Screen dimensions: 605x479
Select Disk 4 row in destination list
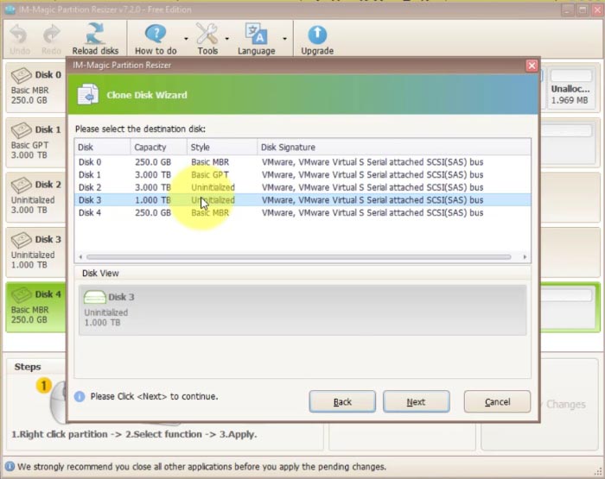pos(302,212)
